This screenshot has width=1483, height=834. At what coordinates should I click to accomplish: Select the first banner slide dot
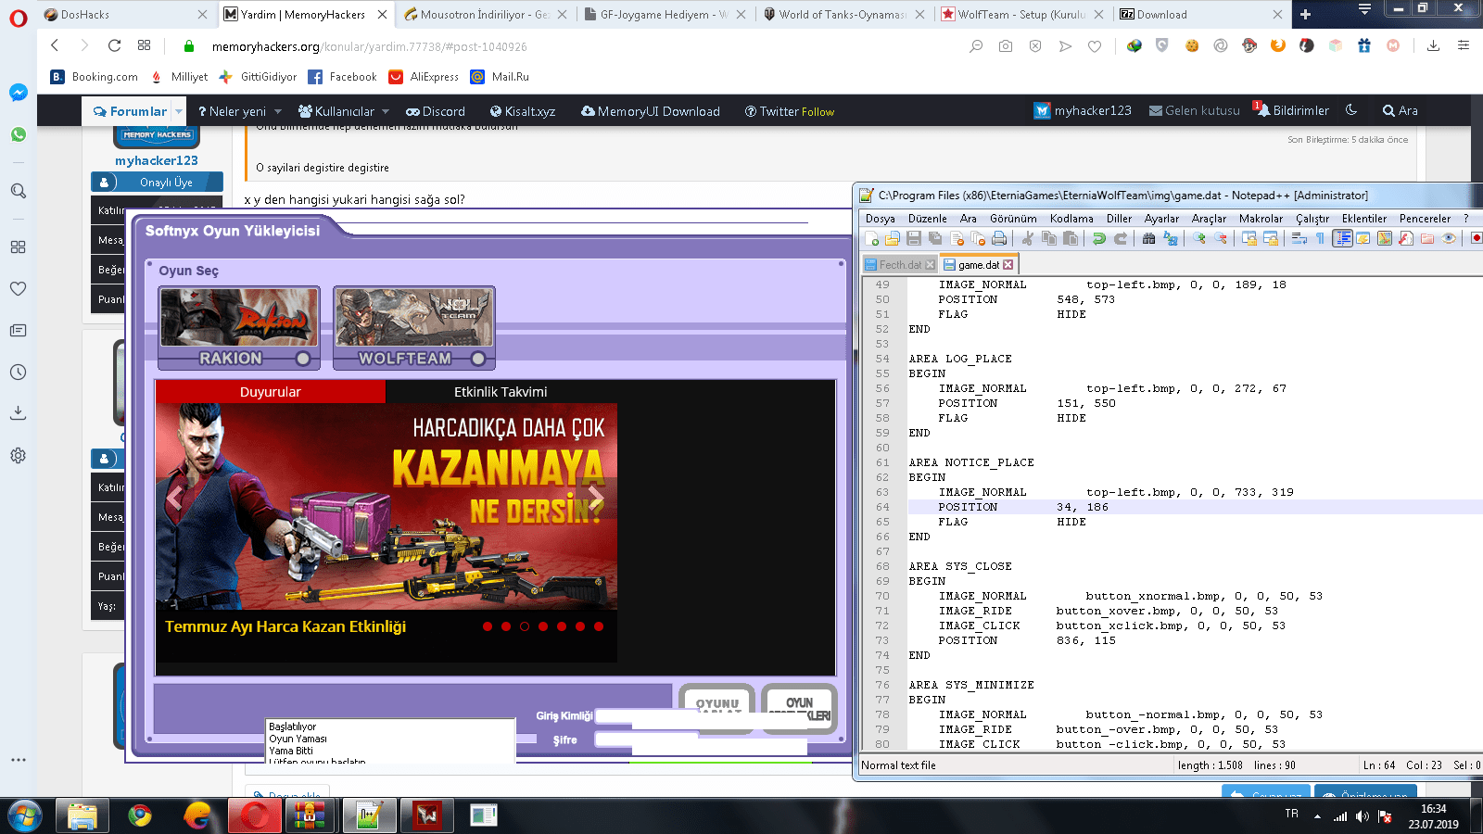(x=488, y=626)
